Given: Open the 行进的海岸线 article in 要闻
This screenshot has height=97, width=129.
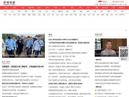Looking at the screenshot, I should (x=68, y=53).
